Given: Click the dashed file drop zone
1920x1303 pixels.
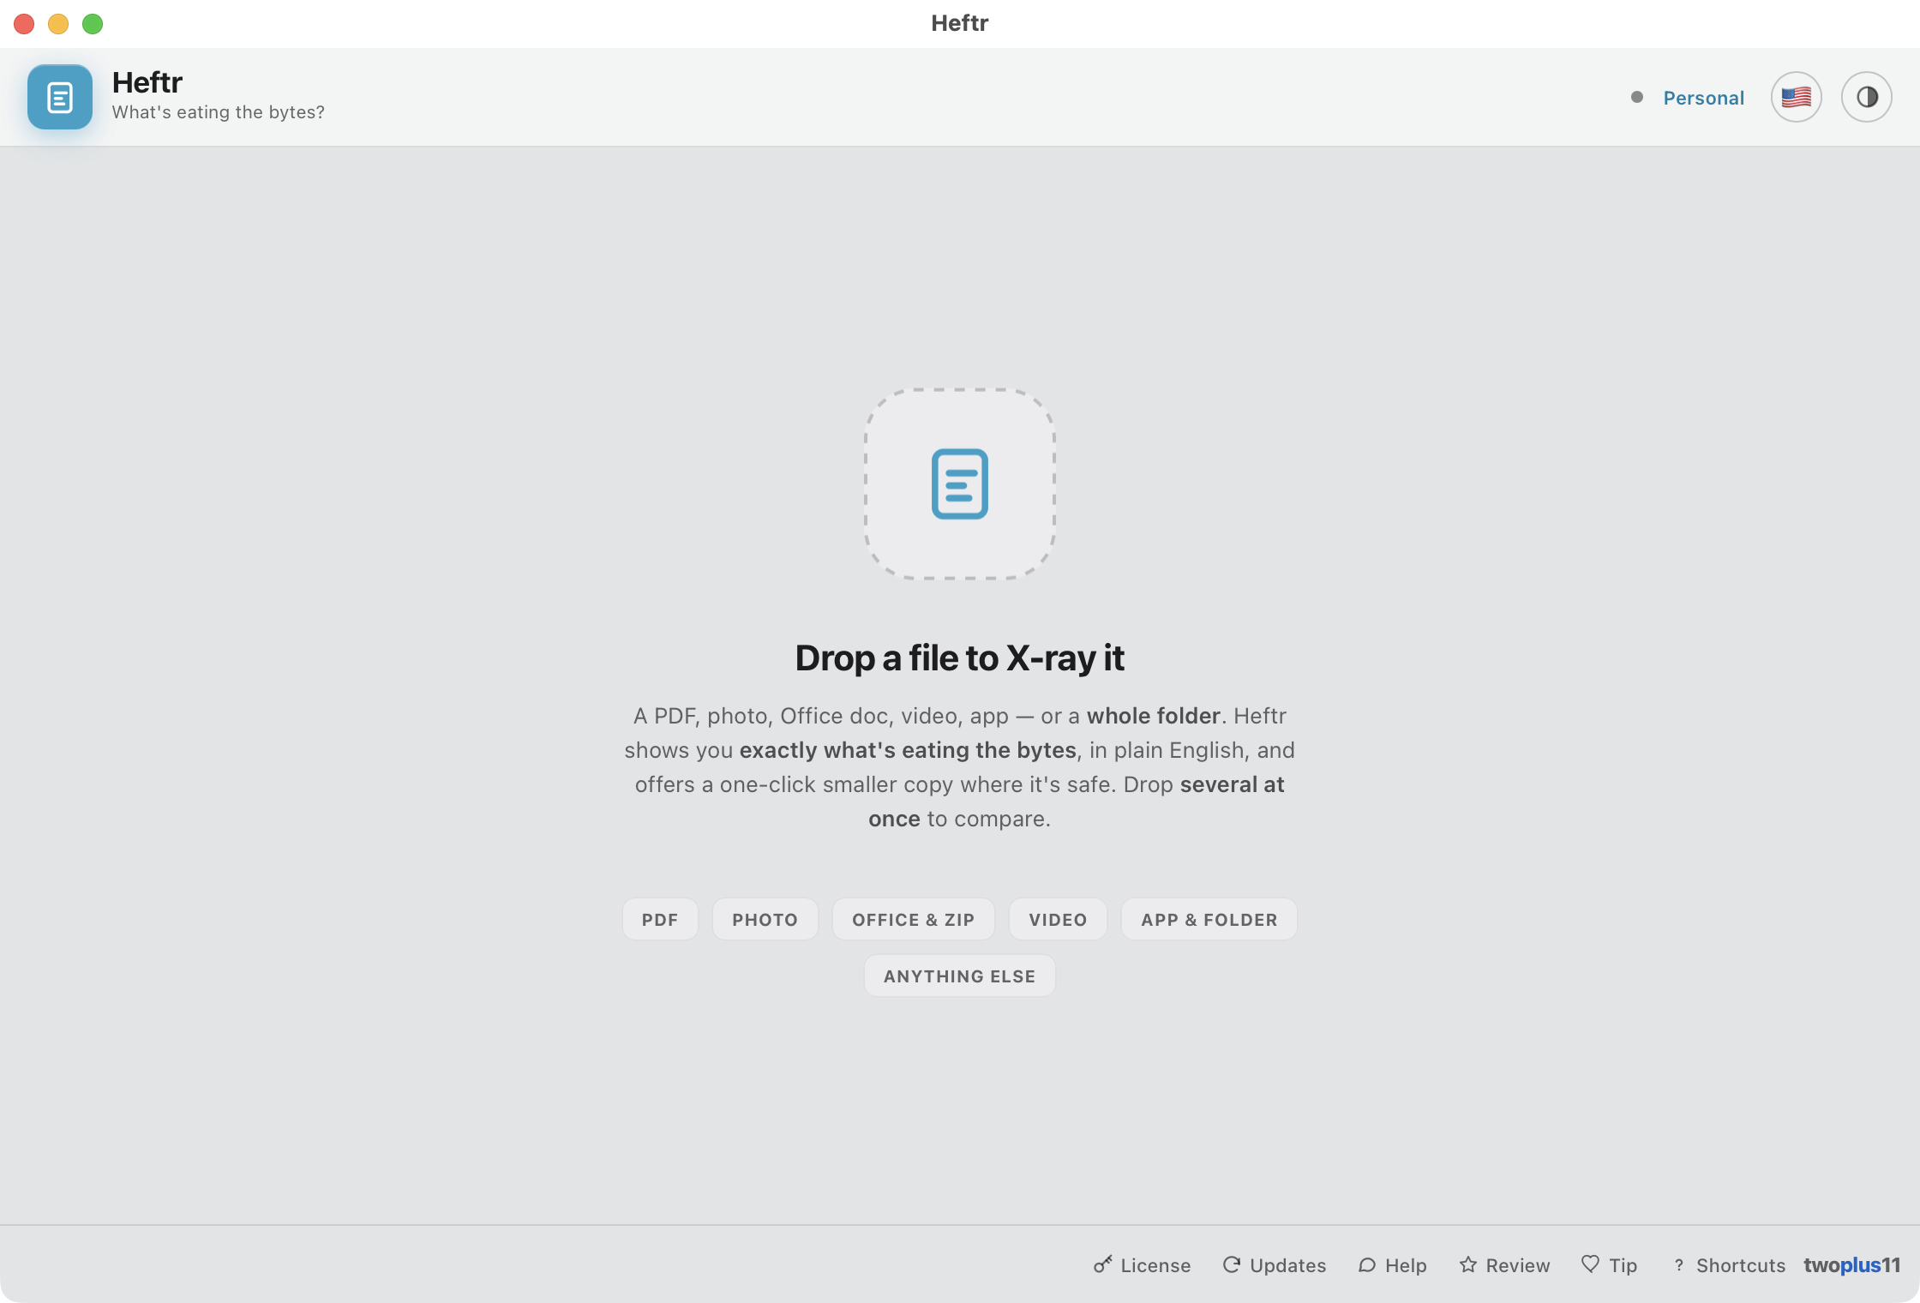Looking at the screenshot, I should pos(960,484).
